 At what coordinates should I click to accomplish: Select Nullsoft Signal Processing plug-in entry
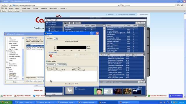[x=35, y=49]
